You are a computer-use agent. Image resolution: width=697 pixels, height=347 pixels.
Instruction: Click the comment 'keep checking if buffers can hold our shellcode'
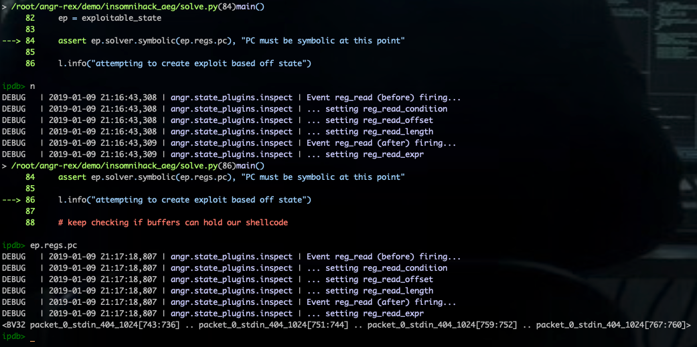[x=173, y=223]
